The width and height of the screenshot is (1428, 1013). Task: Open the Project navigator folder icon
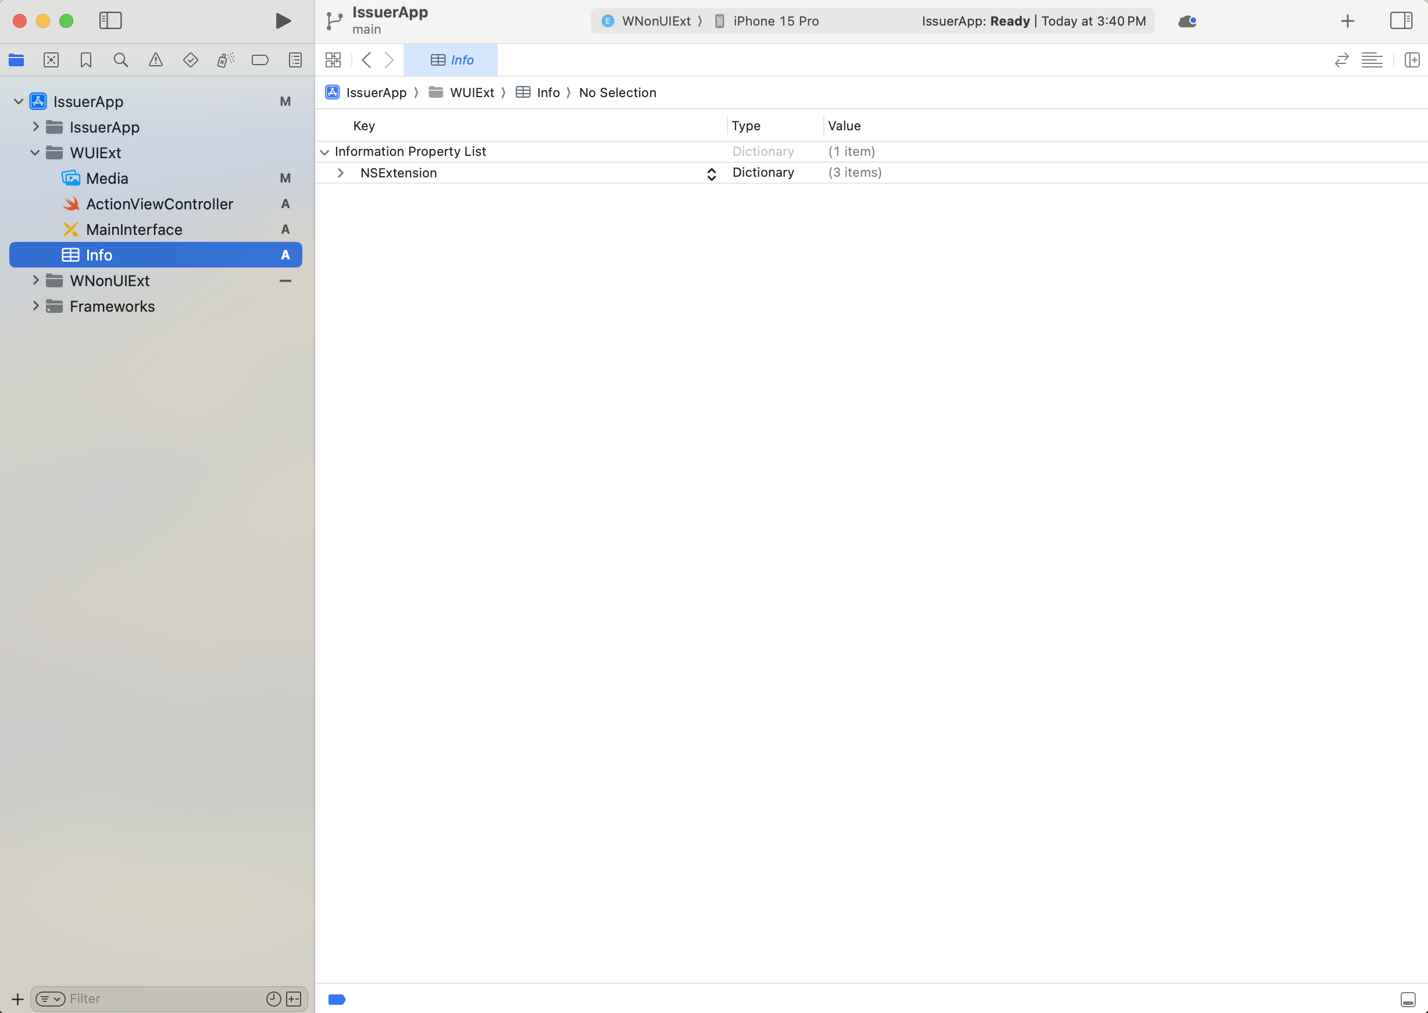pos(16,60)
